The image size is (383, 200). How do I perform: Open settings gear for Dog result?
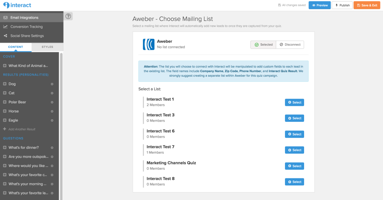pyautogui.click(x=52, y=84)
